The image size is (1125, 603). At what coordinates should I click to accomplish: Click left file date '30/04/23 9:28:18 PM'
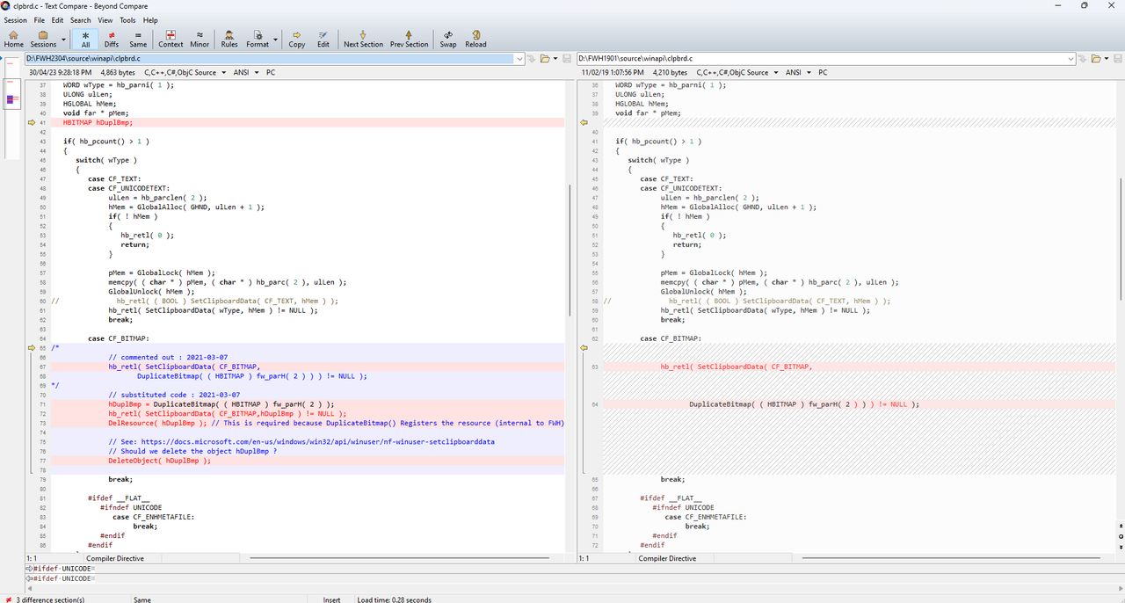pos(60,73)
